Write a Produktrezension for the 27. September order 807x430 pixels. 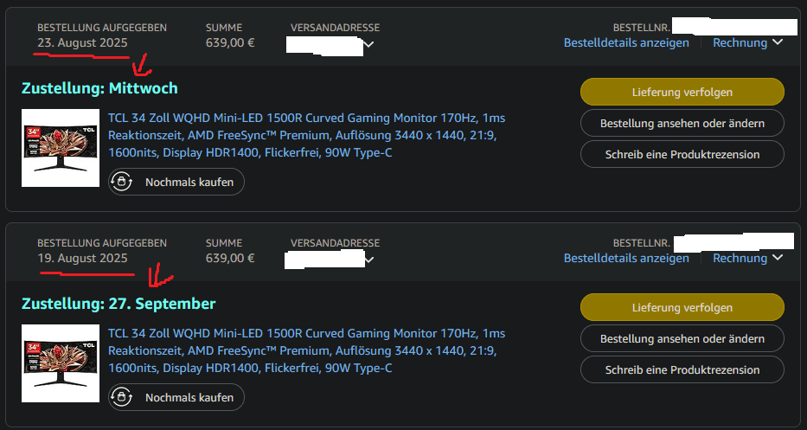pos(682,369)
